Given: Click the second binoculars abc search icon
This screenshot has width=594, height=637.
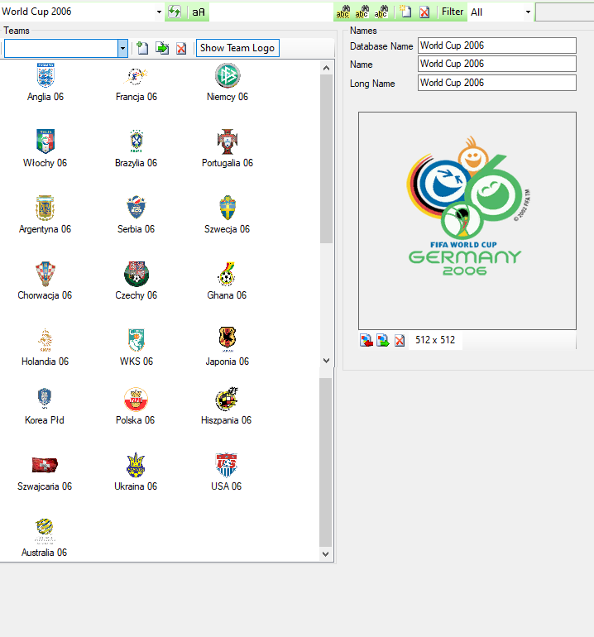Looking at the screenshot, I should (362, 12).
